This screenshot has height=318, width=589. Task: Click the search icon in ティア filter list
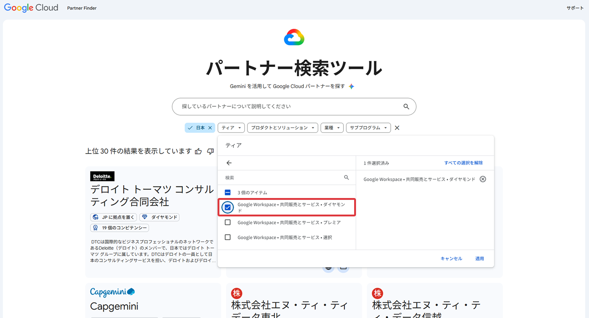click(x=346, y=177)
